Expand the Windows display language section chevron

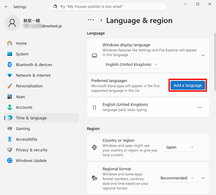point(203,55)
